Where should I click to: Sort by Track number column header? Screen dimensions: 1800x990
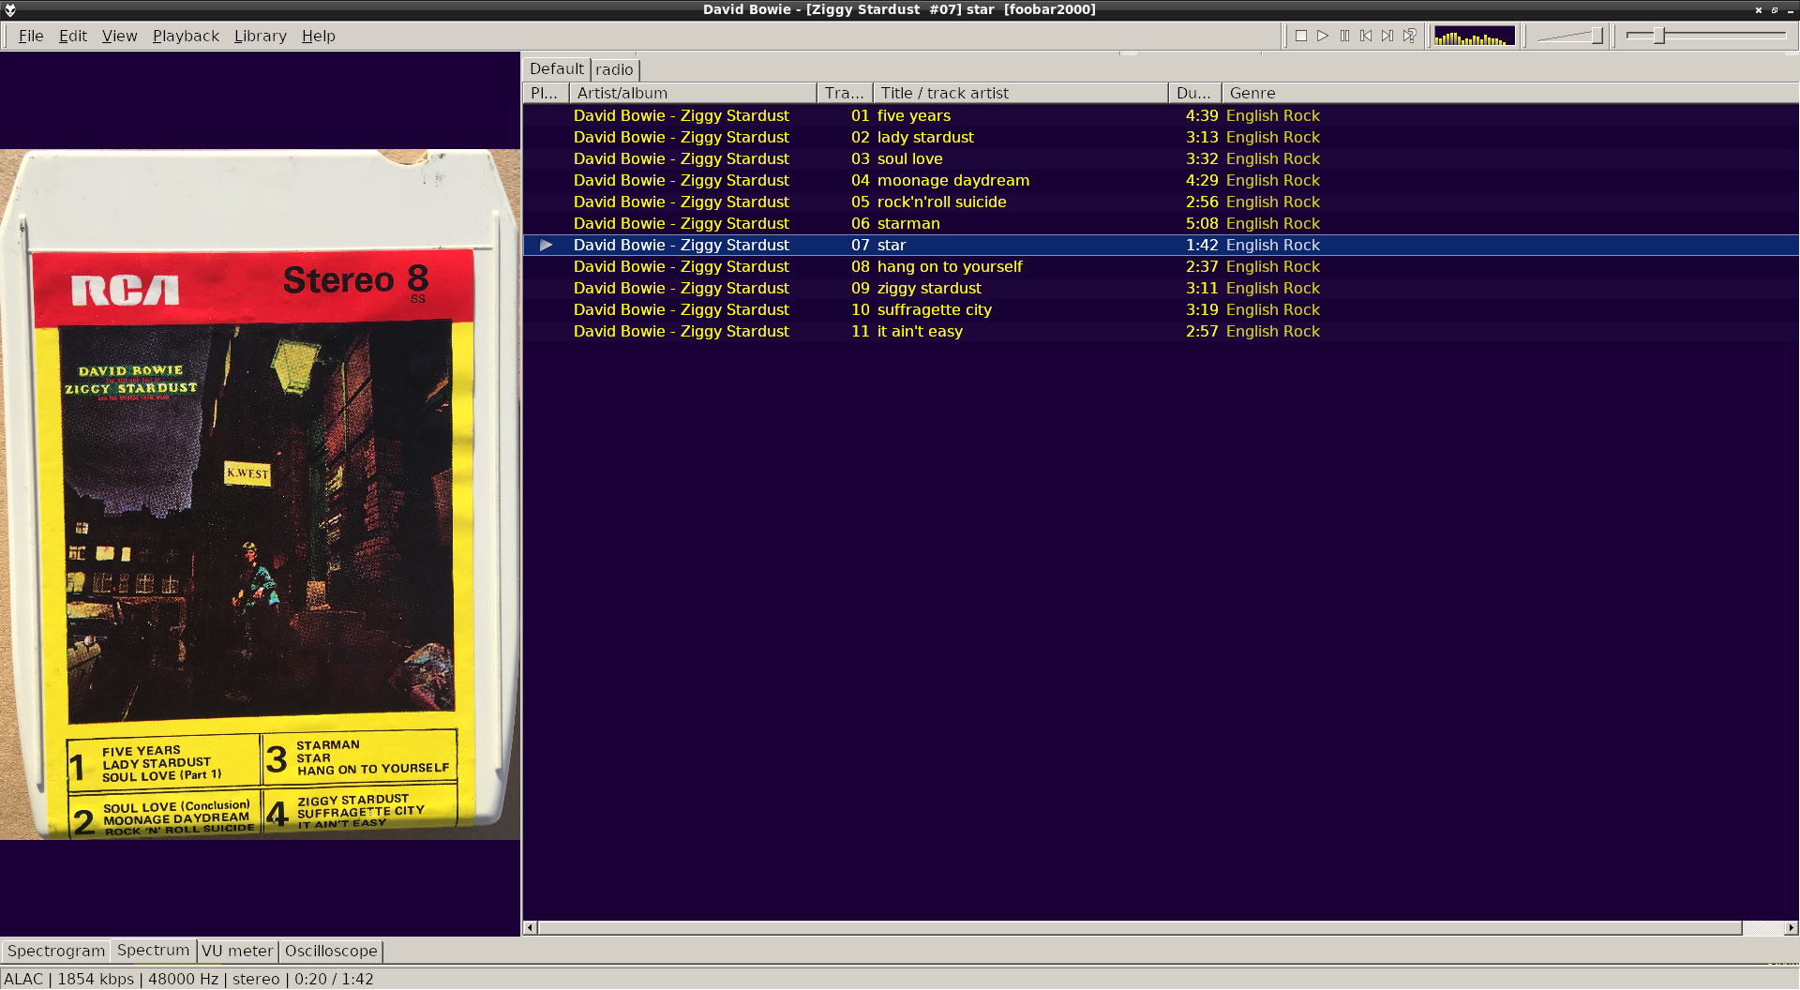click(x=845, y=93)
